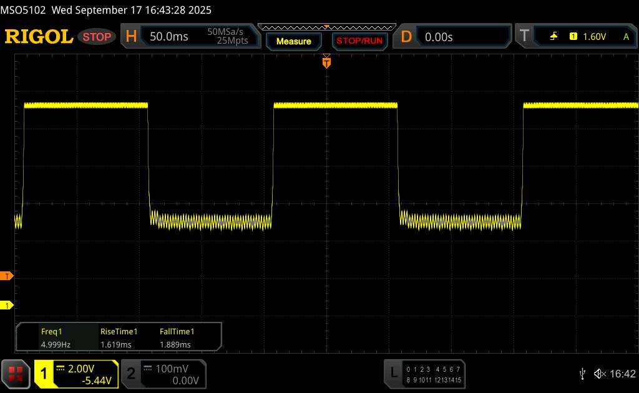This screenshot has width=639, height=393.
Task: Click the L logic analyzer icon
Action: (394, 373)
